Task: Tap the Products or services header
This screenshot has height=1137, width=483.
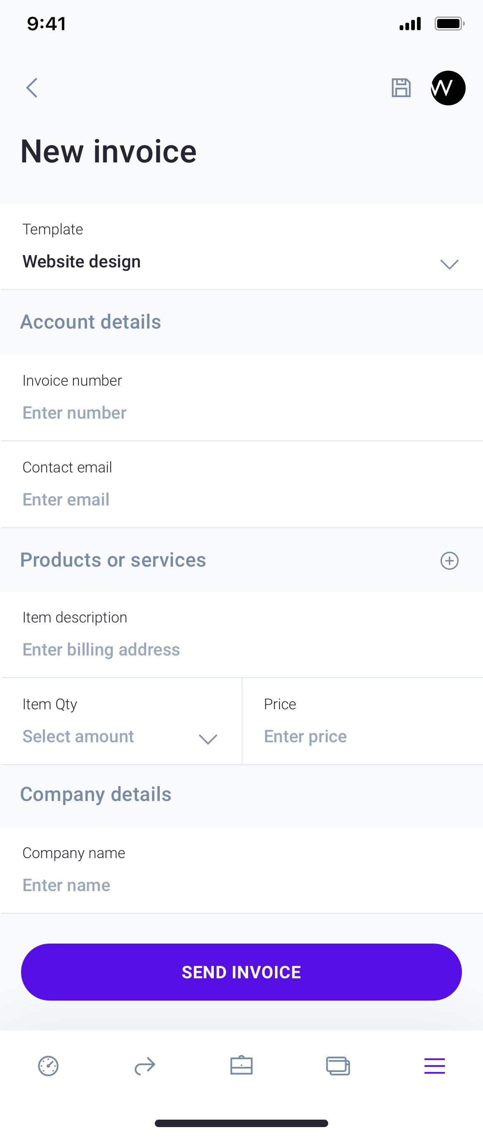Action: [113, 560]
